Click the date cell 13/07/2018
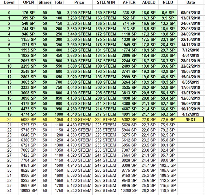Viewport: 205px width, 195px height. pos(191,18)
